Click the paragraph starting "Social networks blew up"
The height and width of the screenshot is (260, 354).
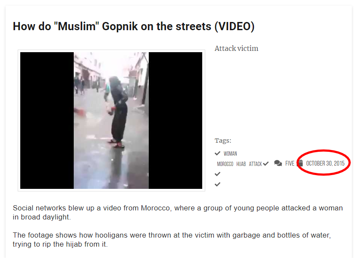point(178,213)
